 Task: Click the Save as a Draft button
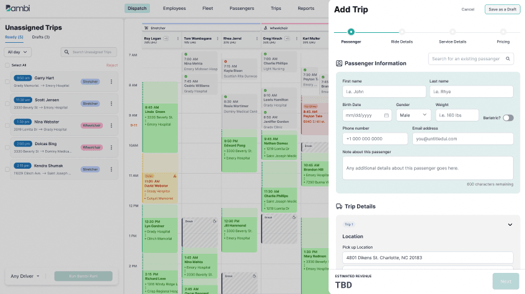[502, 9]
